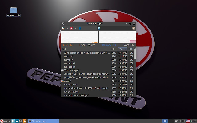The image size is (197, 123).
Task: Click the 57.1 MiB RSS cell
Action: (123, 53)
